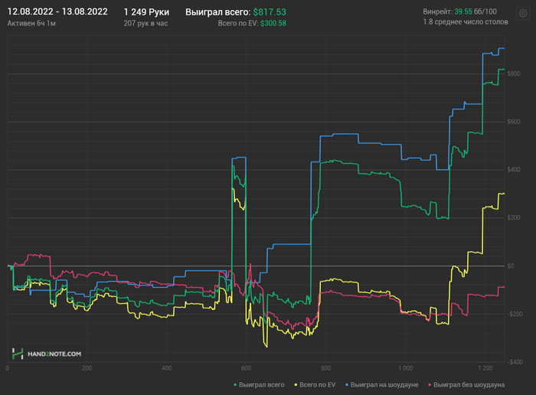
Task: Click the '1 249 Руки' hand count
Action: [146, 12]
